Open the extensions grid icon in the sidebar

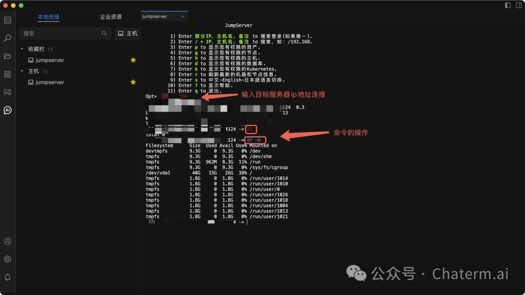(7, 74)
